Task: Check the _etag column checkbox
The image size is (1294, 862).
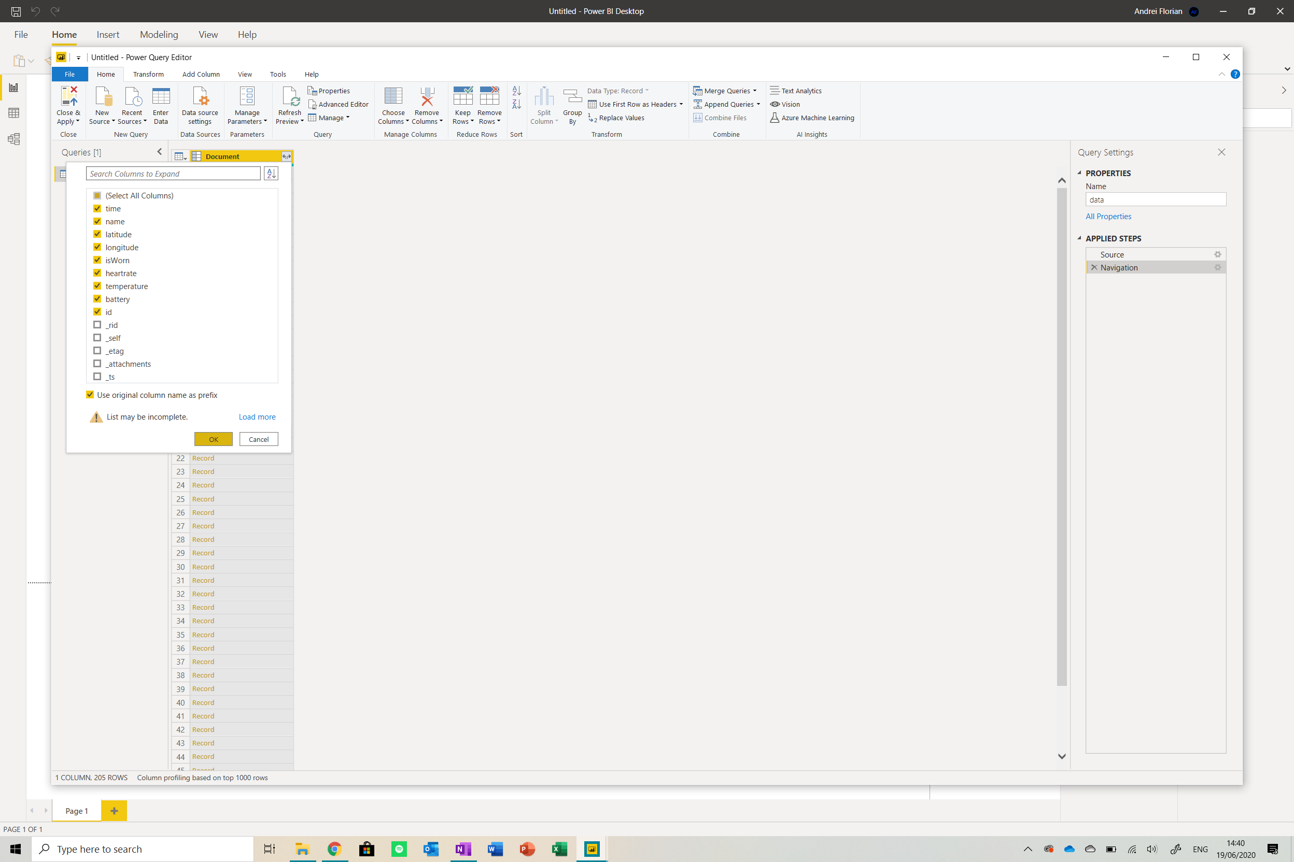Action: (x=97, y=351)
